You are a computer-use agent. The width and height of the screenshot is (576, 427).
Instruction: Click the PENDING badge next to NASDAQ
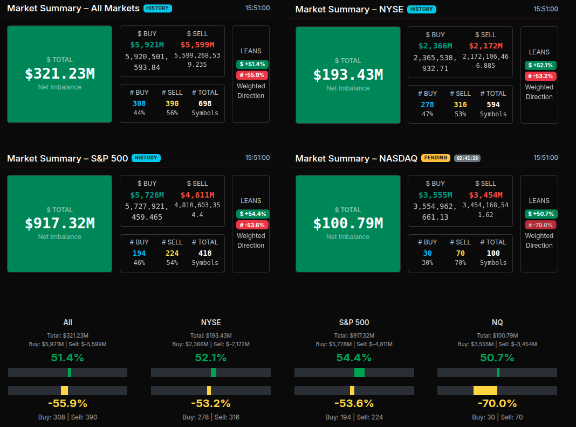435,158
